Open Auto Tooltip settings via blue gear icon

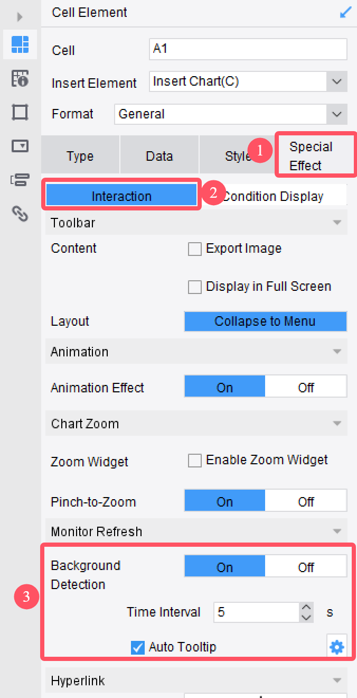click(337, 647)
